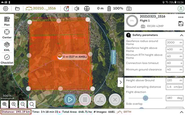Image resolution: width=185 pixels, height=115 pixels.
Task: Open the three-dot flight options menu
Action: [x=181, y=17]
